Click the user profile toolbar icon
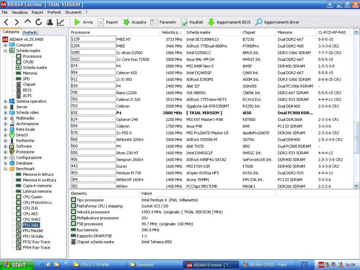 tap(50, 22)
